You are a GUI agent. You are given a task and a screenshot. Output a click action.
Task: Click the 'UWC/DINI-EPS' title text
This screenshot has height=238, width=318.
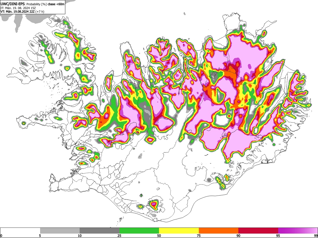click(12, 4)
